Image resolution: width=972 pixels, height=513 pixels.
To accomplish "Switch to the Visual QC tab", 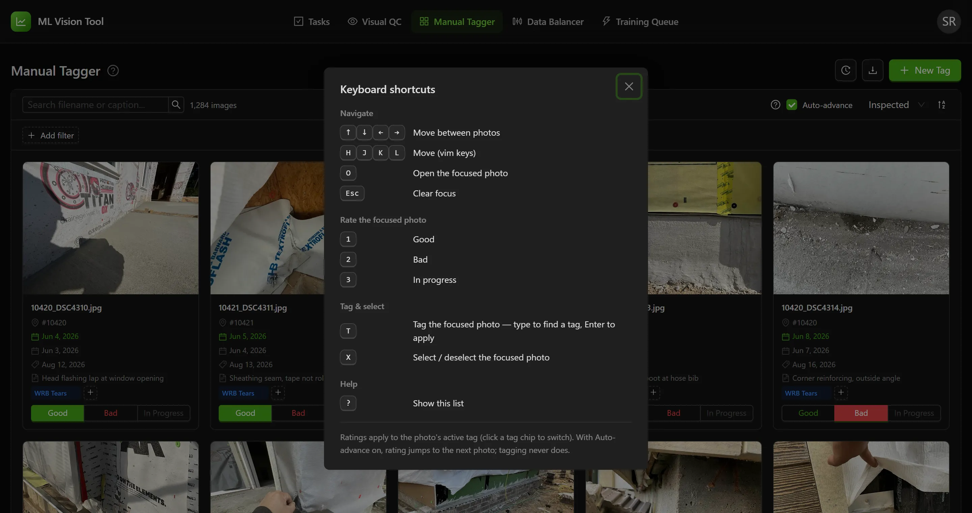I will pos(374,22).
